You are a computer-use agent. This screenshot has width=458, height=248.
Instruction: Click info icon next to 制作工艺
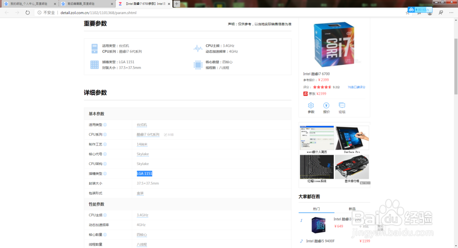tap(105, 144)
